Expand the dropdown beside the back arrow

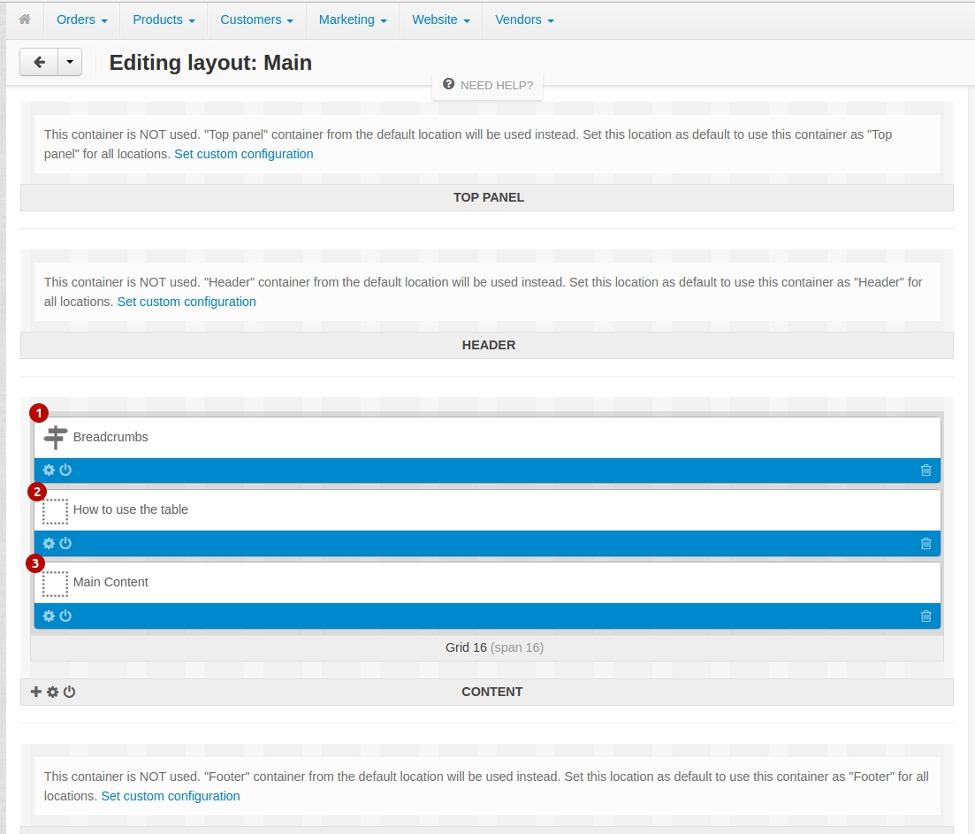point(70,62)
